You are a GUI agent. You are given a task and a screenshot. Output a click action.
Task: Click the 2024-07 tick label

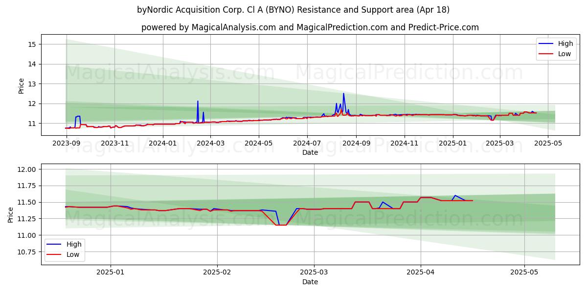click(308, 143)
